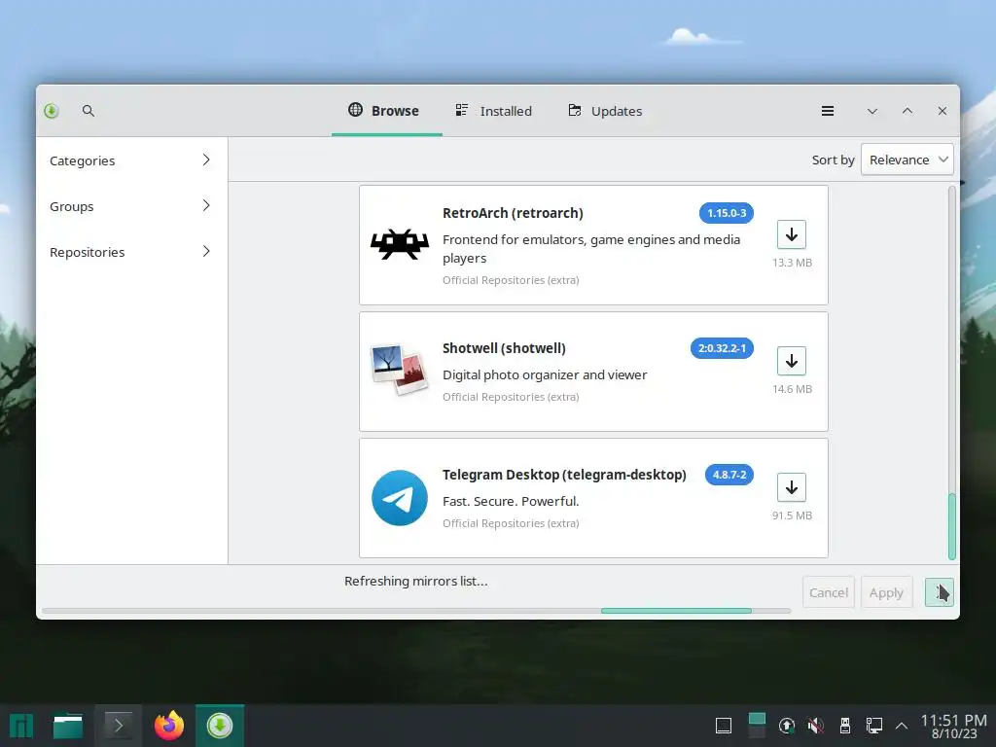This screenshot has width=996, height=747.
Task: Select the Pamac software taskbar entry
Action: (x=219, y=726)
